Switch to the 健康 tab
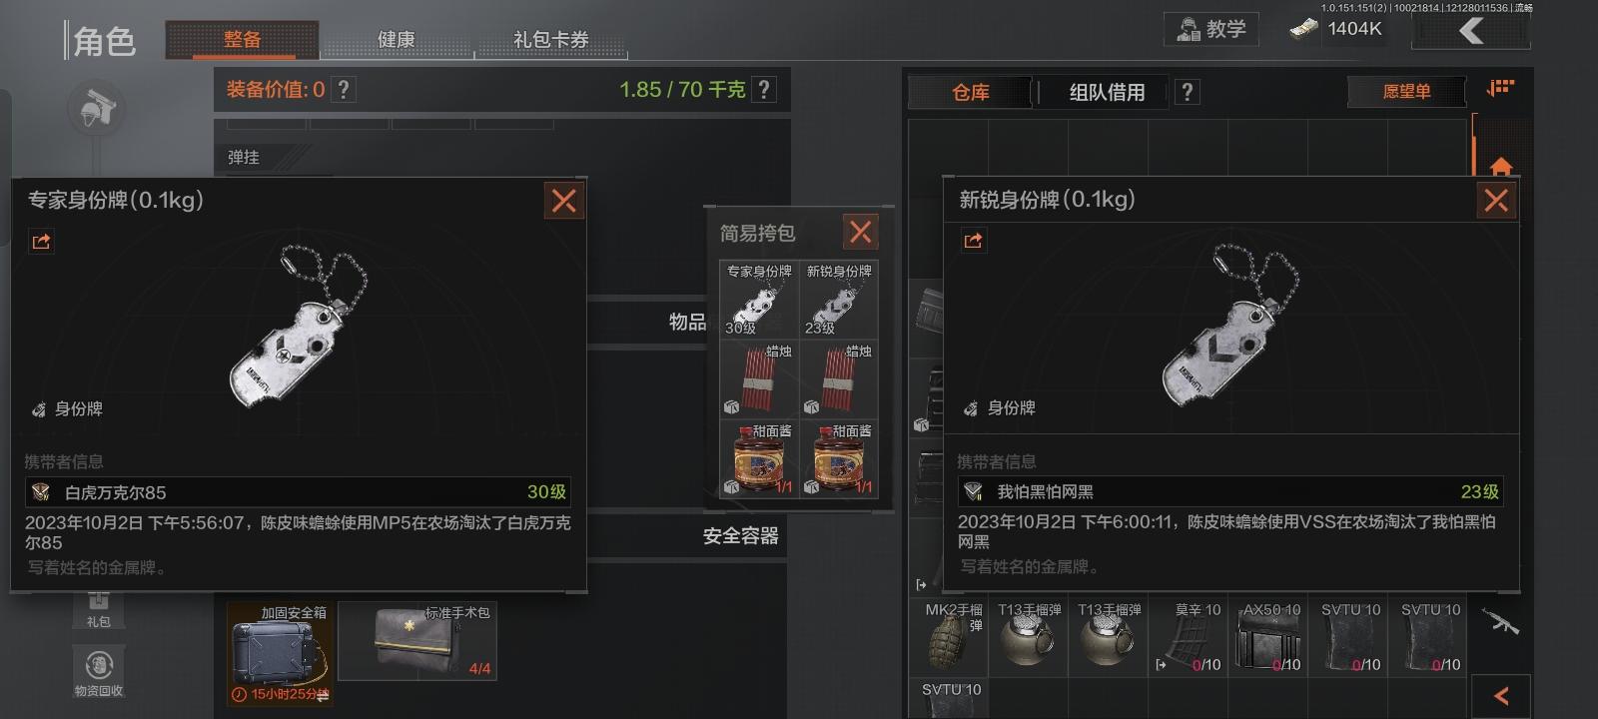Image resolution: width=1598 pixels, height=719 pixels. tap(397, 40)
